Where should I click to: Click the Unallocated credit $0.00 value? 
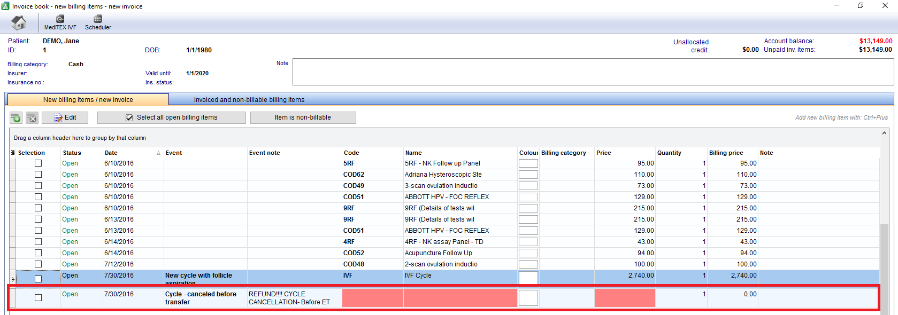(750, 50)
